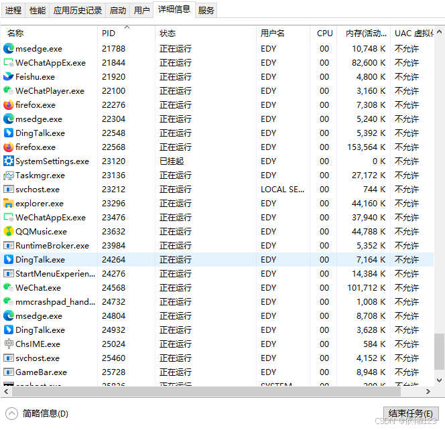445x430 pixels.
Task: Click the vertical scrollbar up arrow
Action: 440,31
